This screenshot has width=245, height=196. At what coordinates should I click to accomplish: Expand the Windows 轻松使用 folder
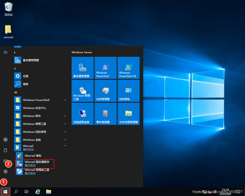click(40, 132)
